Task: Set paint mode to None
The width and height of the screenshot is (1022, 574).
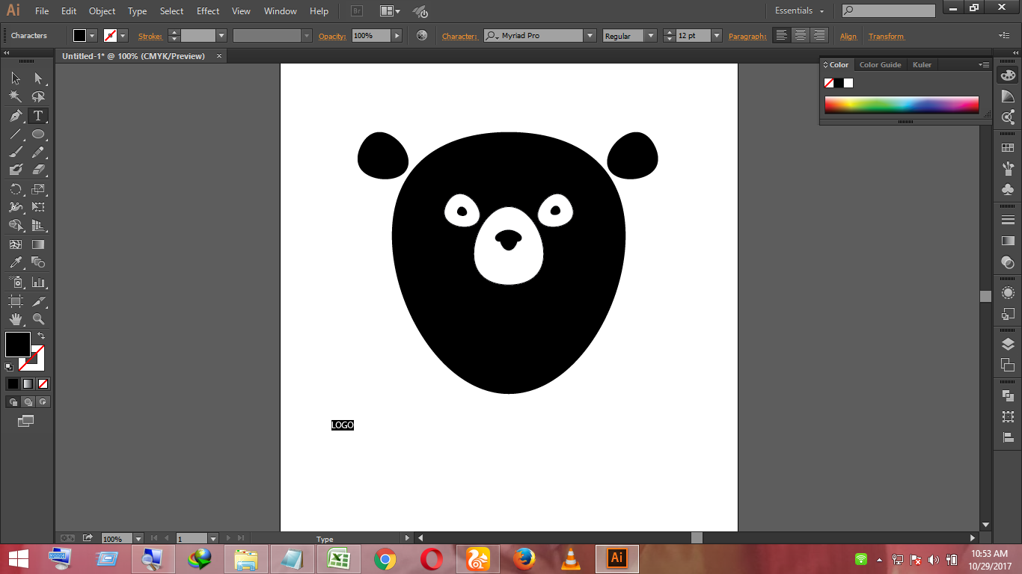Action: (43, 383)
